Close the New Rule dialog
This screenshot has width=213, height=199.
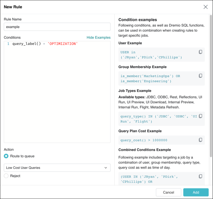tap(206, 7)
